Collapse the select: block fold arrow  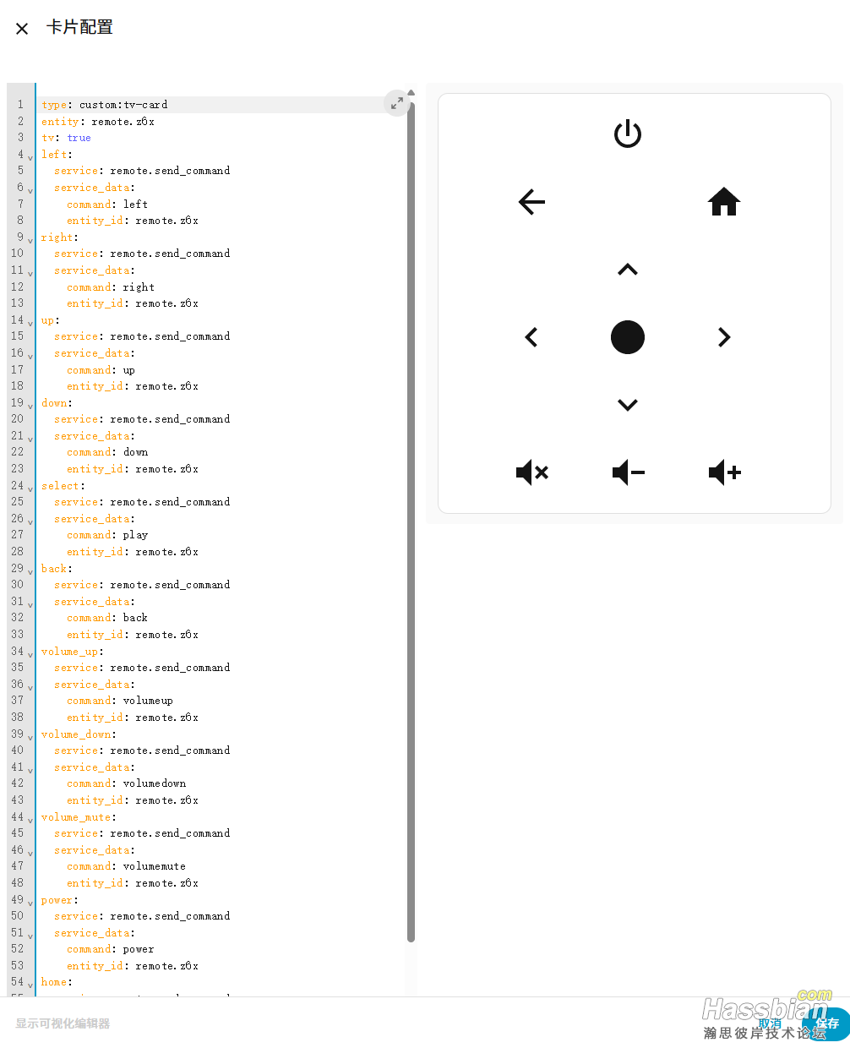point(30,489)
